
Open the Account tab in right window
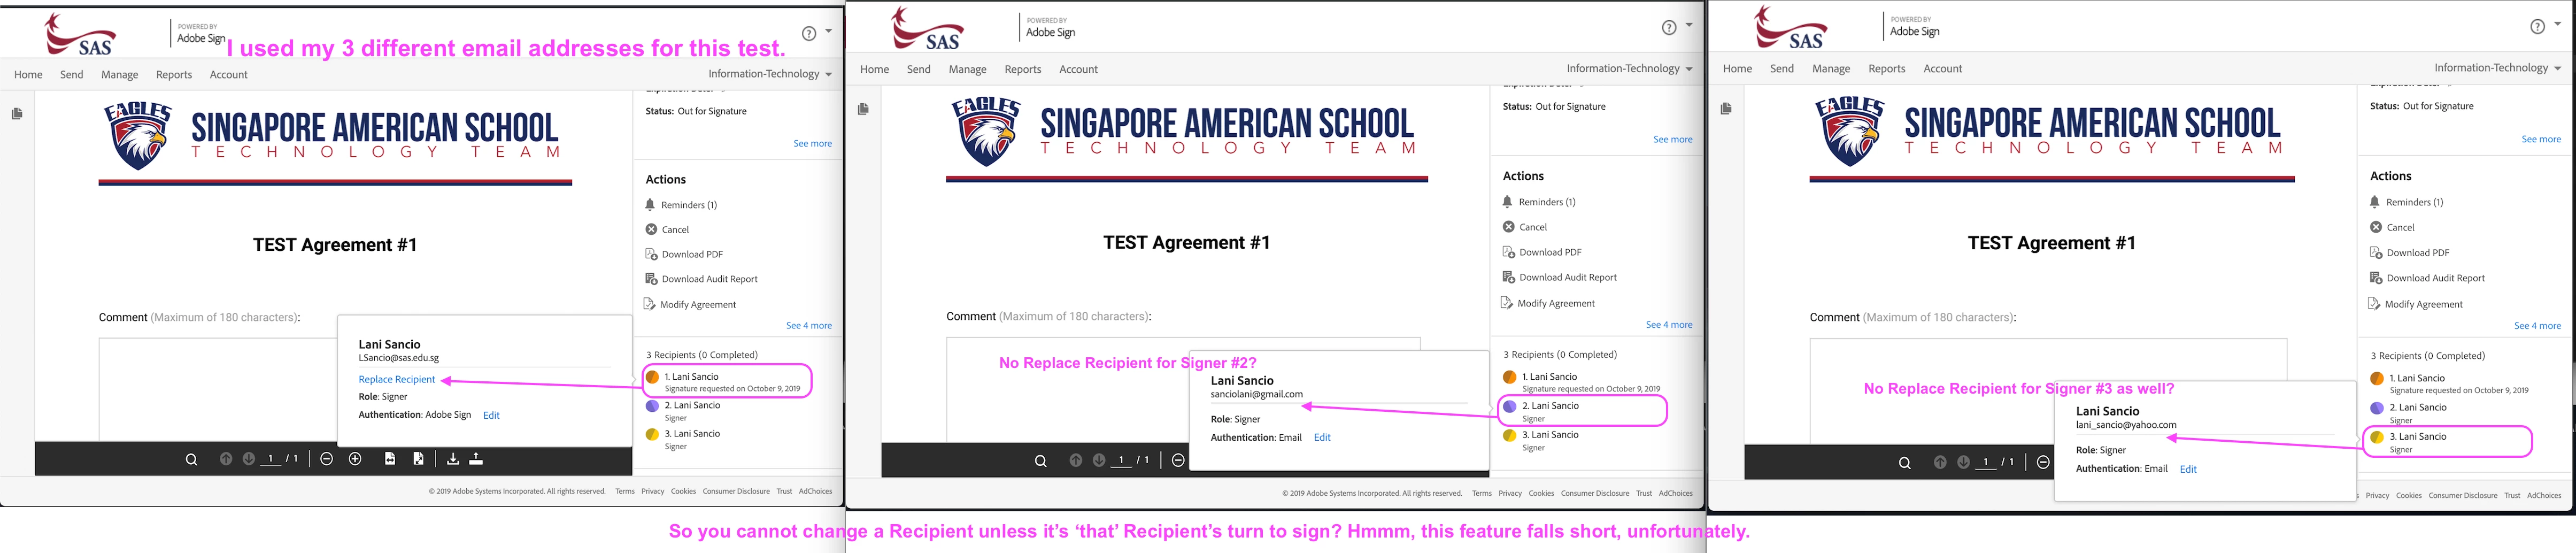(1942, 69)
